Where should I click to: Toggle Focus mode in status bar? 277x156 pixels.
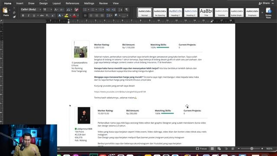click(x=201, y=149)
